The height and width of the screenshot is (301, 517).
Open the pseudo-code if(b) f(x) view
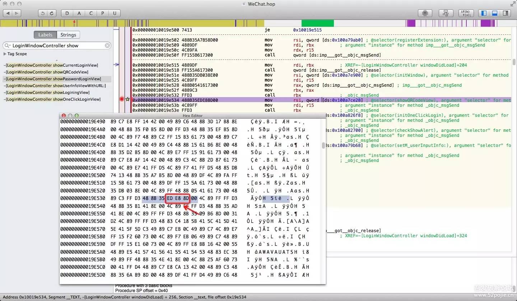pos(466,13)
